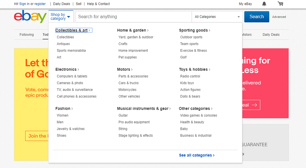Screen dimensions: 306x168
Task: Click the Search for anything field
Action: coord(134,17)
